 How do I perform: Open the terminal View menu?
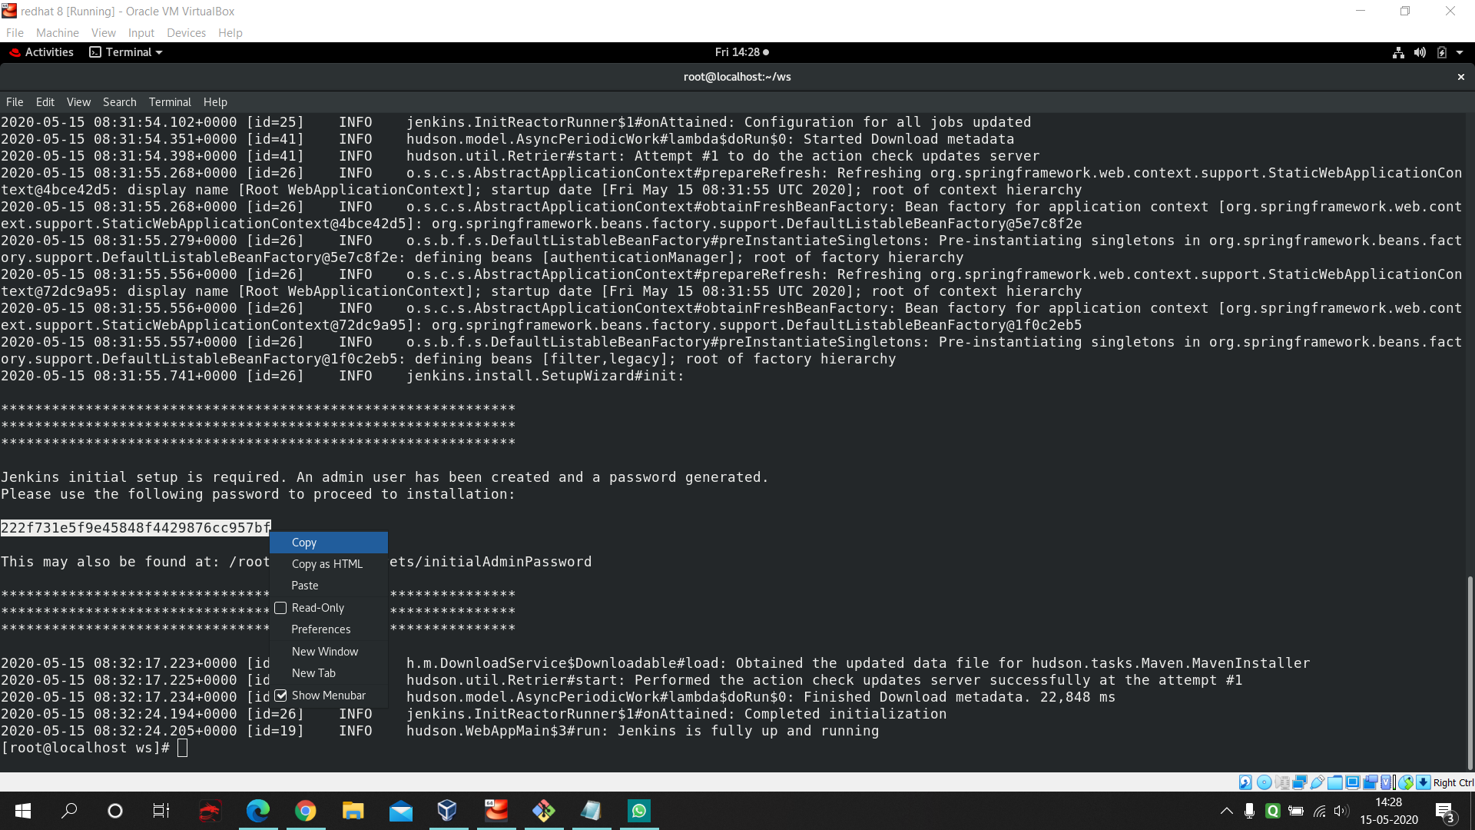(78, 102)
